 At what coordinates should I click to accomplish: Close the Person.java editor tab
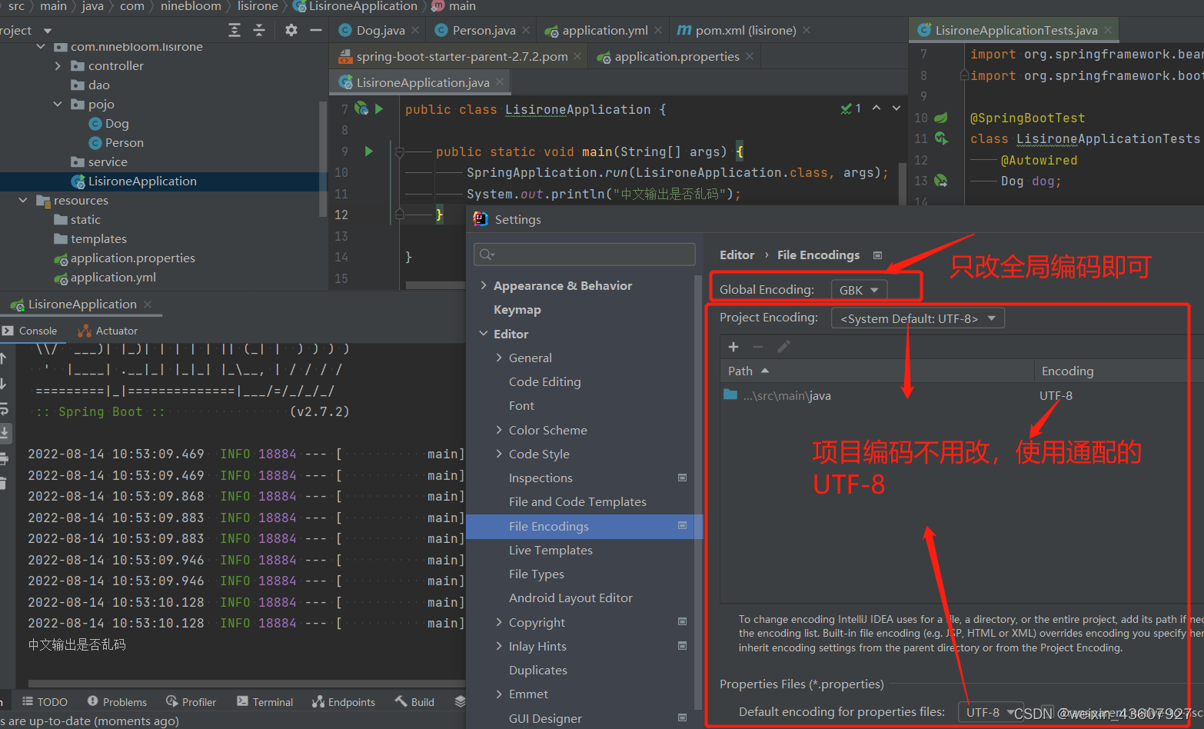(x=526, y=30)
